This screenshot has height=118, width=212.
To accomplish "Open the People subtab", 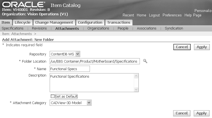I will pos(123,28).
